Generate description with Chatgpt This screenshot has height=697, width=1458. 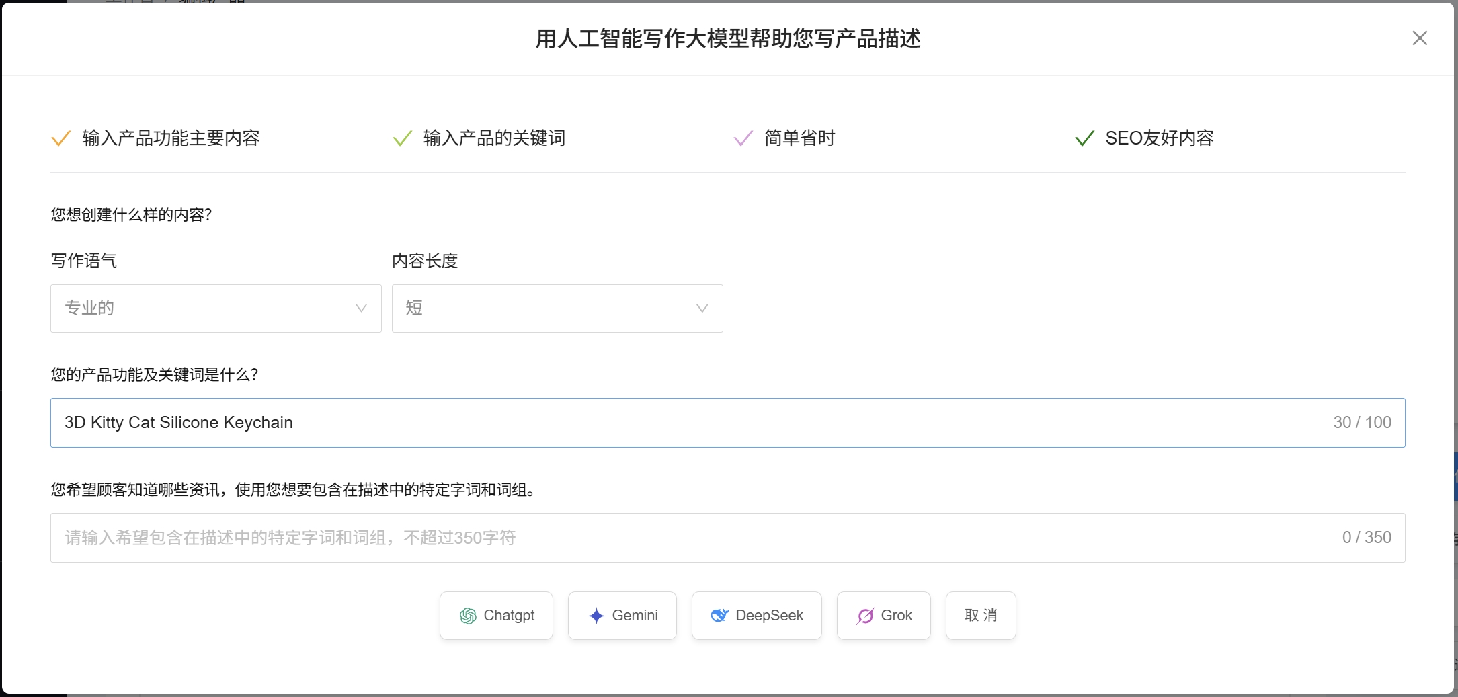[496, 615]
